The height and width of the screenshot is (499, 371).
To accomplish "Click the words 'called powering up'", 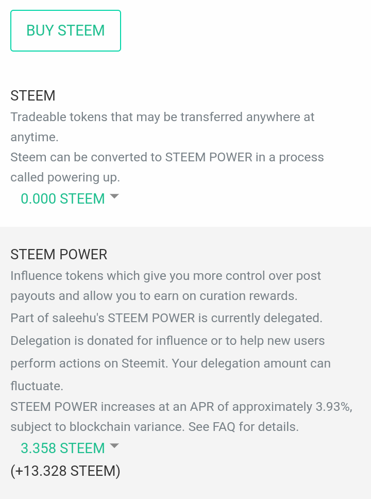I will click(x=65, y=177).
